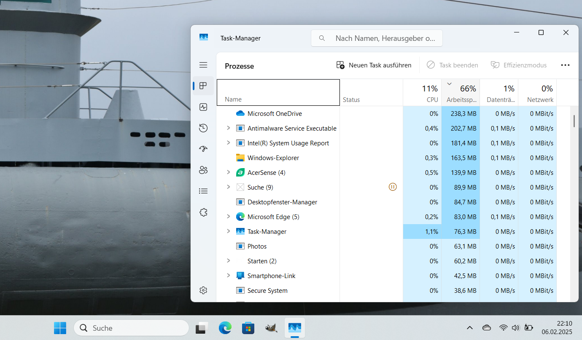The height and width of the screenshot is (340, 582).
Task: Open Task-Manager Einstellungen via gear icon
Action: tap(203, 290)
